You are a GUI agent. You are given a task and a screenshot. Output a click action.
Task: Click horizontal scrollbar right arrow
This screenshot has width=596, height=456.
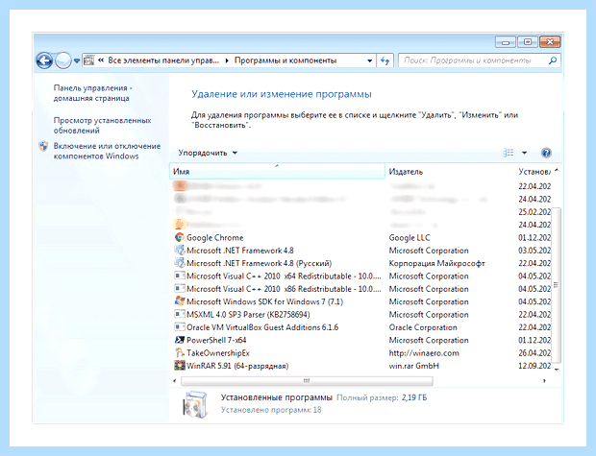(545, 380)
